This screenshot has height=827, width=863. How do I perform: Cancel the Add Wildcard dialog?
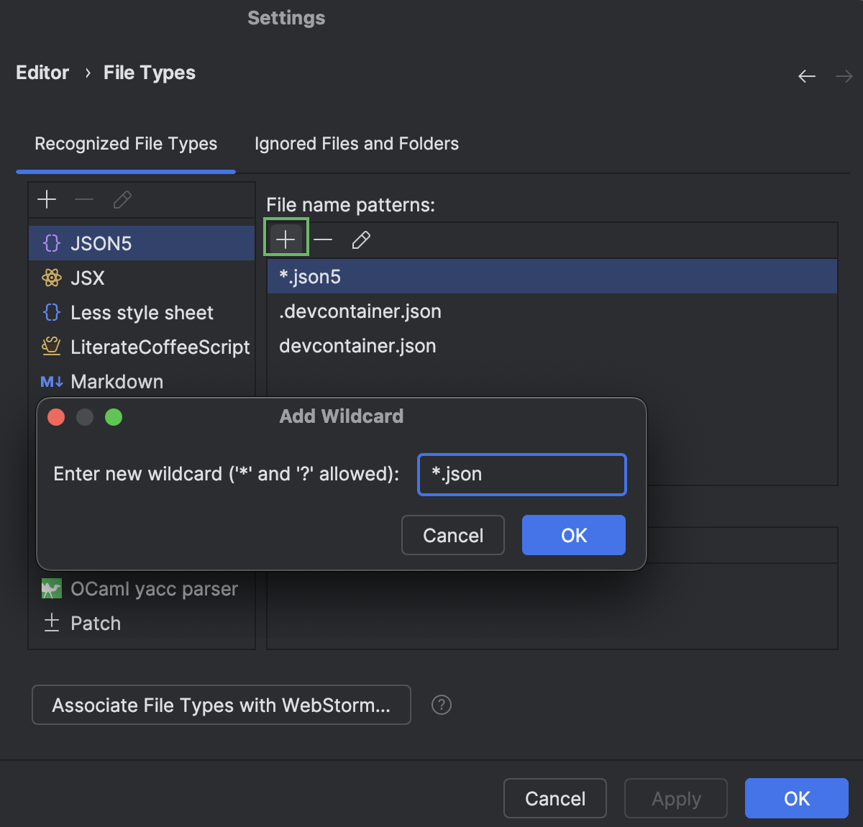click(452, 535)
